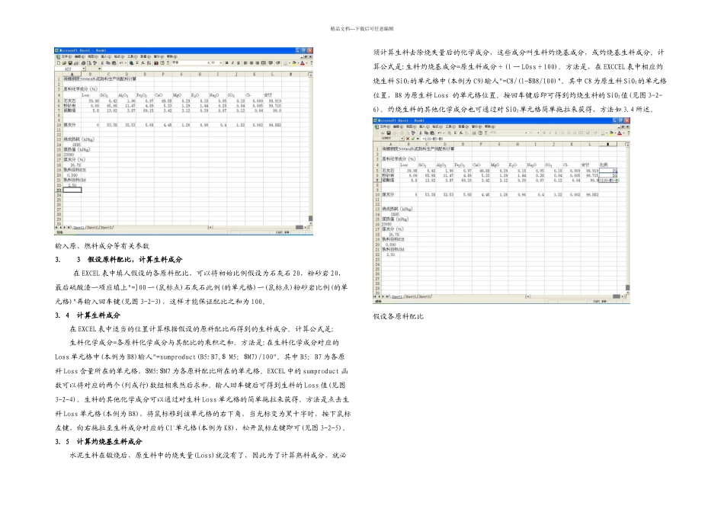The width and height of the screenshot is (724, 512).
Task: Click red Cancel X in right Excel formula bar
Action: pyautogui.click(x=408, y=139)
